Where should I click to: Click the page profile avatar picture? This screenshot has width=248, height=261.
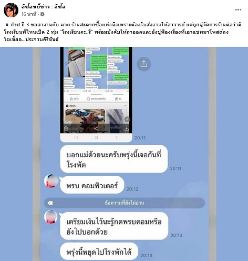pos(11,10)
